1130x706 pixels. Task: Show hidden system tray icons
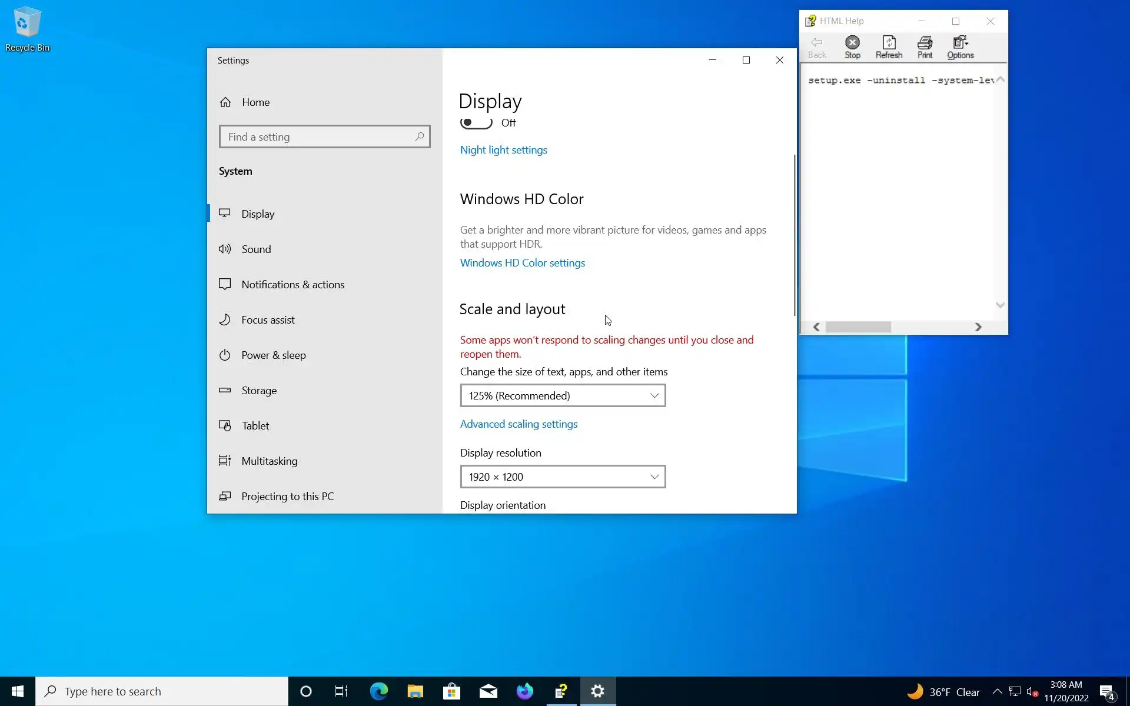click(x=997, y=691)
